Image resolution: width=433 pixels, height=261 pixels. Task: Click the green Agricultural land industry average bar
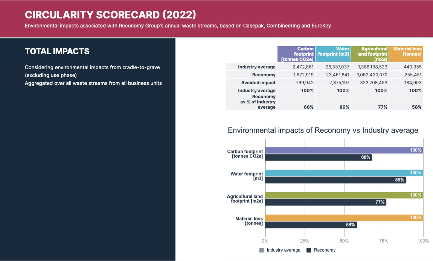pyautogui.click(x=344, y=195)
